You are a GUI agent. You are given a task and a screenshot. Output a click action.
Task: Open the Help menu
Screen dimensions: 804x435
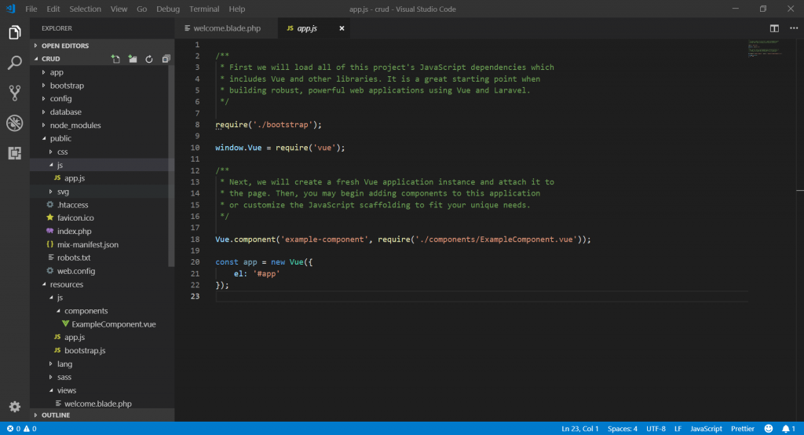[x=237, y=9]
